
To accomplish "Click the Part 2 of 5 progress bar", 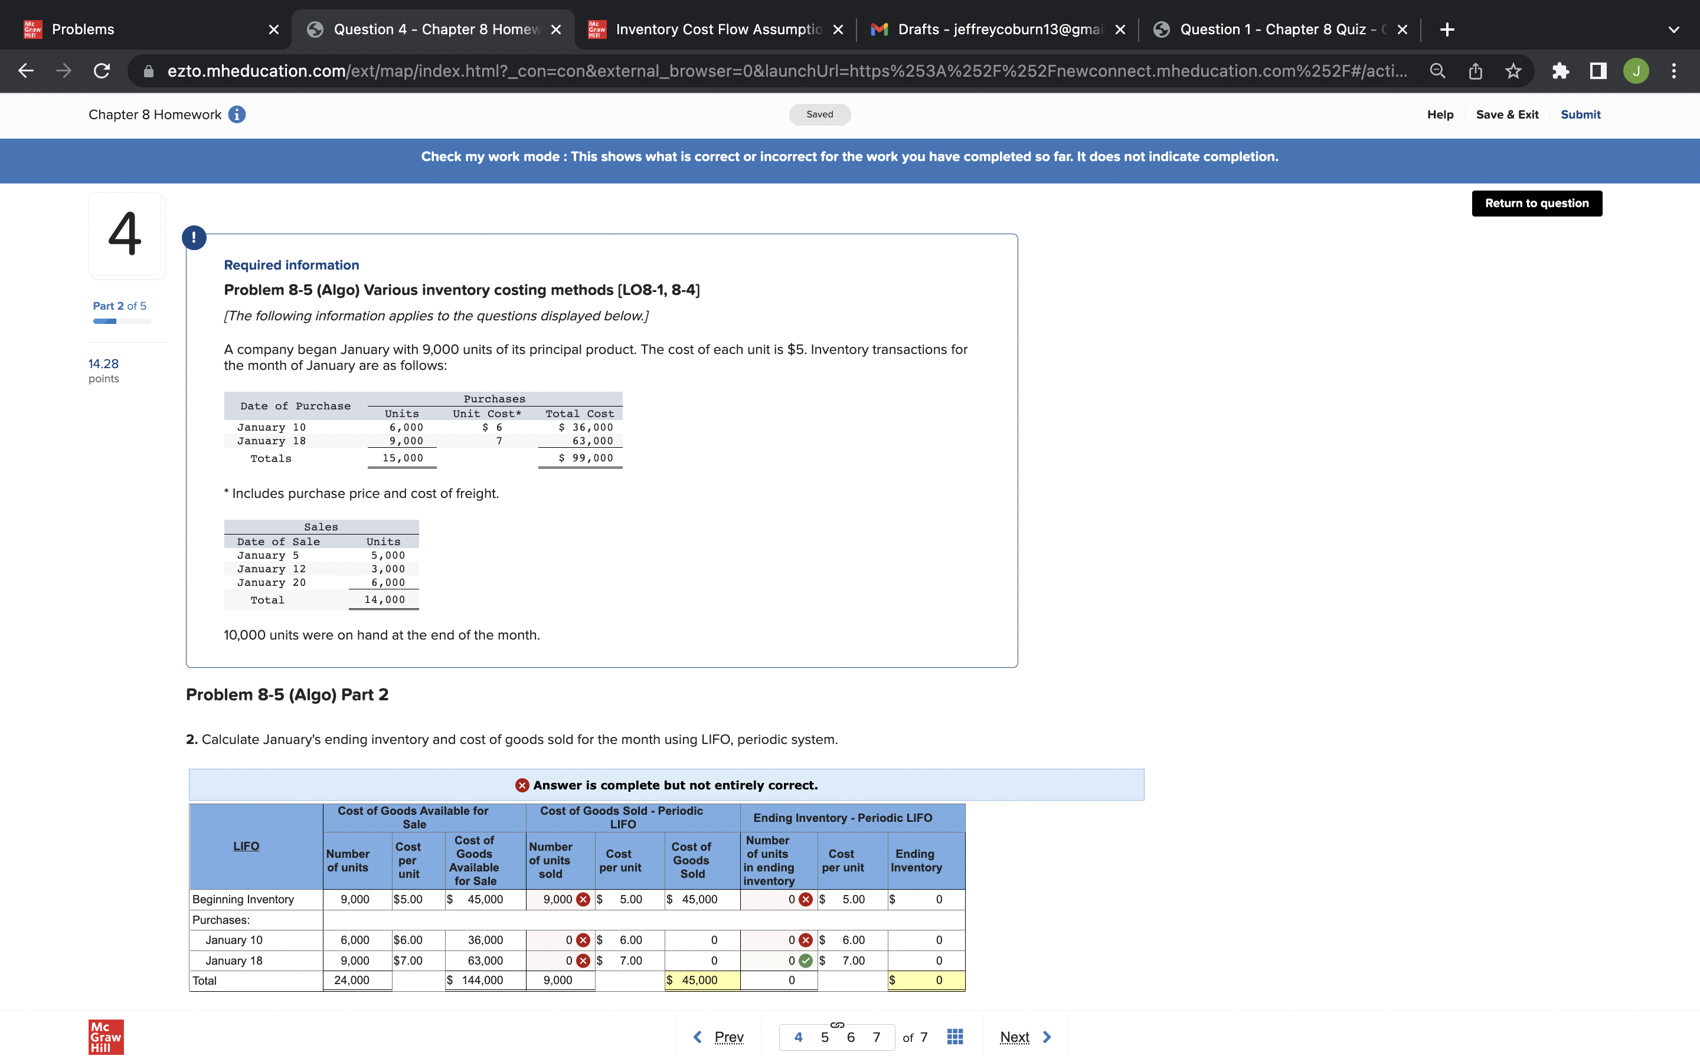I will coord(122,321).
